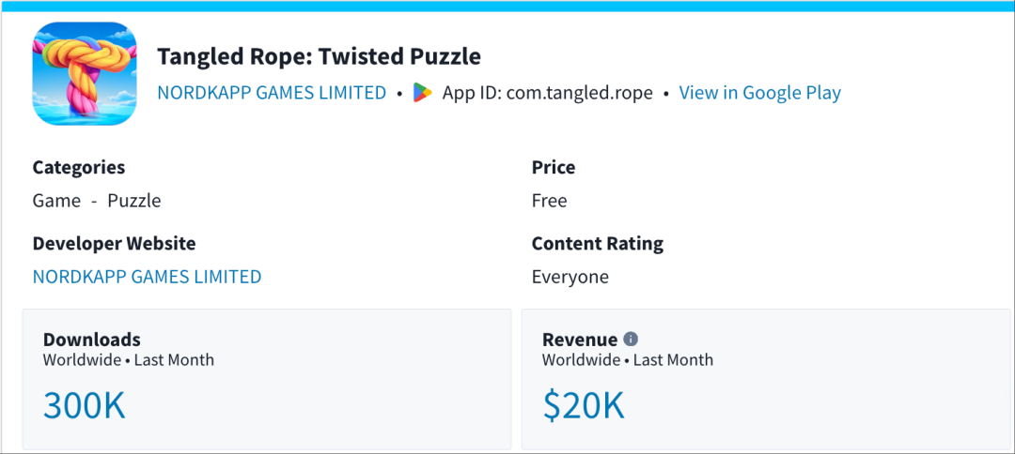Click the Game - Puzzle category text
The width and height of the screenshot is (1015, 454).
coord(97,201)
